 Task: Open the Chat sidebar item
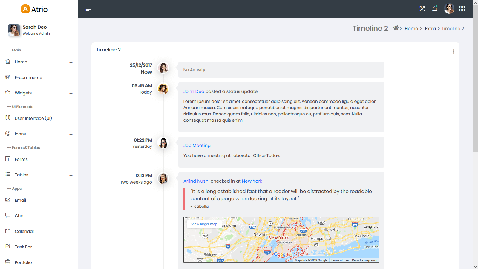click(x=20, y=216)
